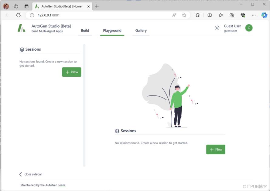Open the Favorites list icon

tap(220, 15)
